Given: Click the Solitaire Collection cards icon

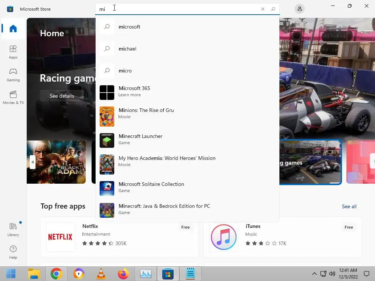Looking at the screenshot, I should [x=107, y=188].
